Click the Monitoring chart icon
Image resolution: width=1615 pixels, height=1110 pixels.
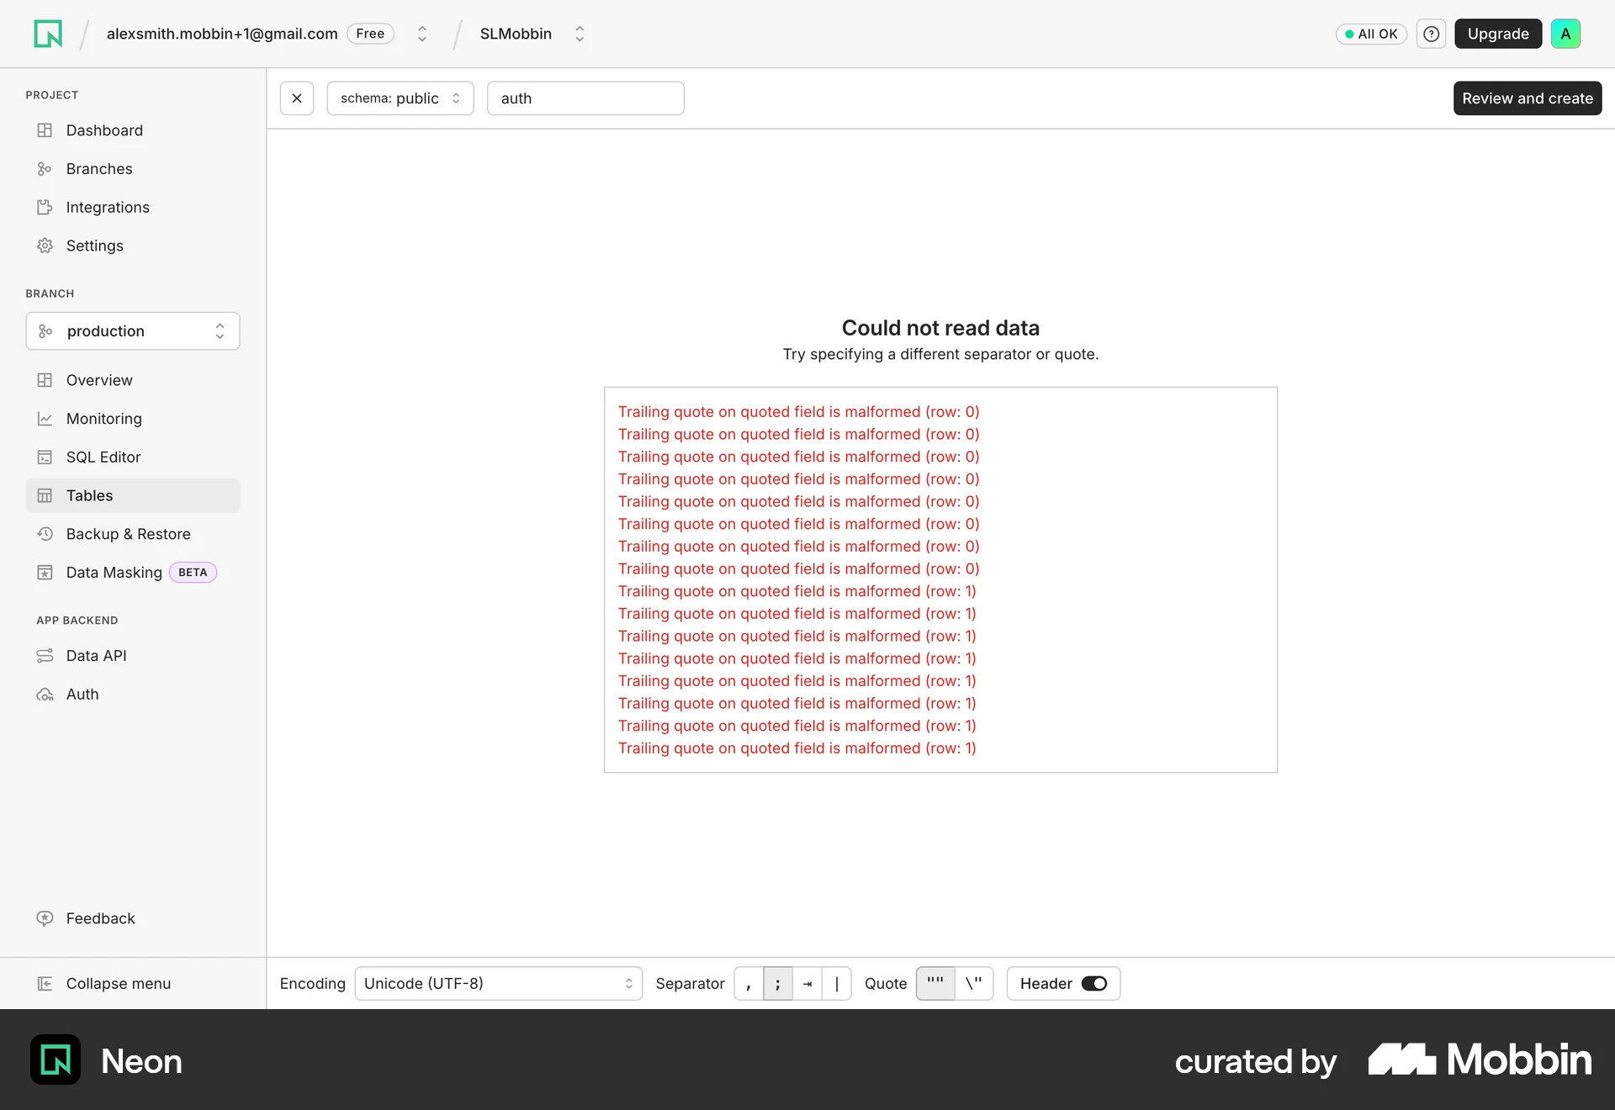(x=45, y=419)
